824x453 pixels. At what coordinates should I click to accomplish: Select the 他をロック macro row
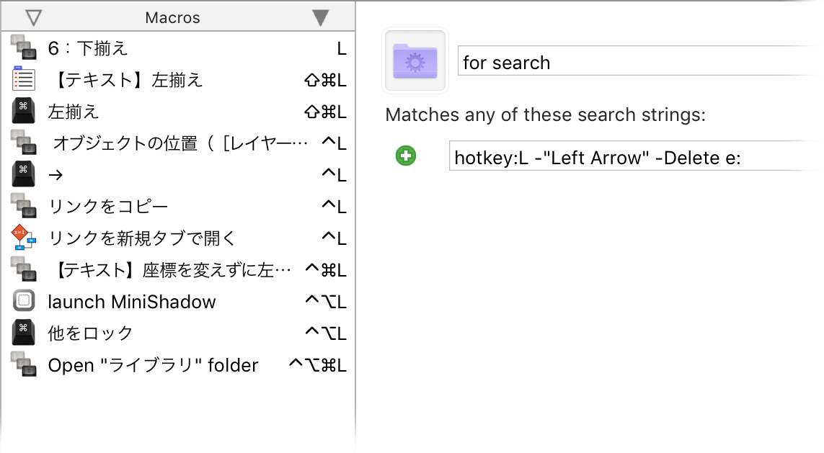click(x=179, y=333)
